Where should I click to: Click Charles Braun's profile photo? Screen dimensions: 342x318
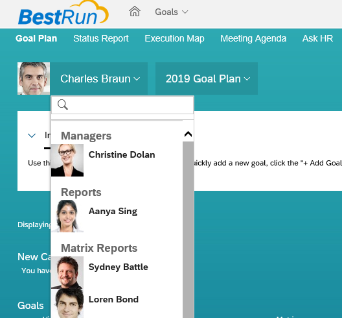coord(34,79)
